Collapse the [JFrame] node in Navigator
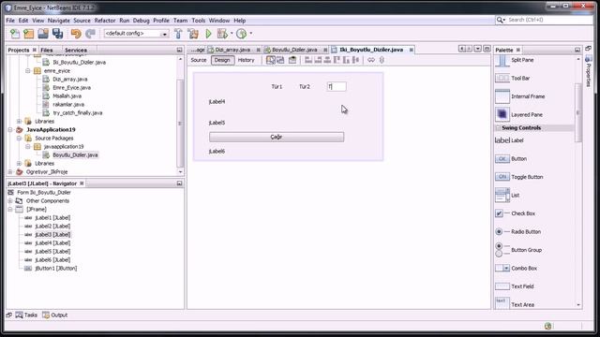Screen dimensions: 600x337 (x=10, y=210)
